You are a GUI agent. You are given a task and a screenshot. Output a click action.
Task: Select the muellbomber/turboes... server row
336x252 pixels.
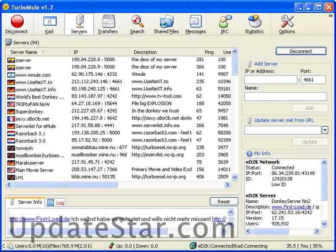[x=119, y=155]
